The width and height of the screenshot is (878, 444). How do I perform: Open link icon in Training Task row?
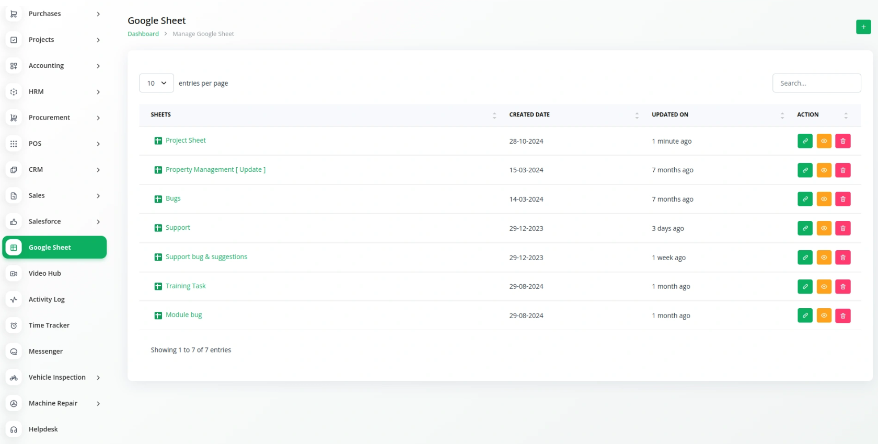(x=805, y=286)
